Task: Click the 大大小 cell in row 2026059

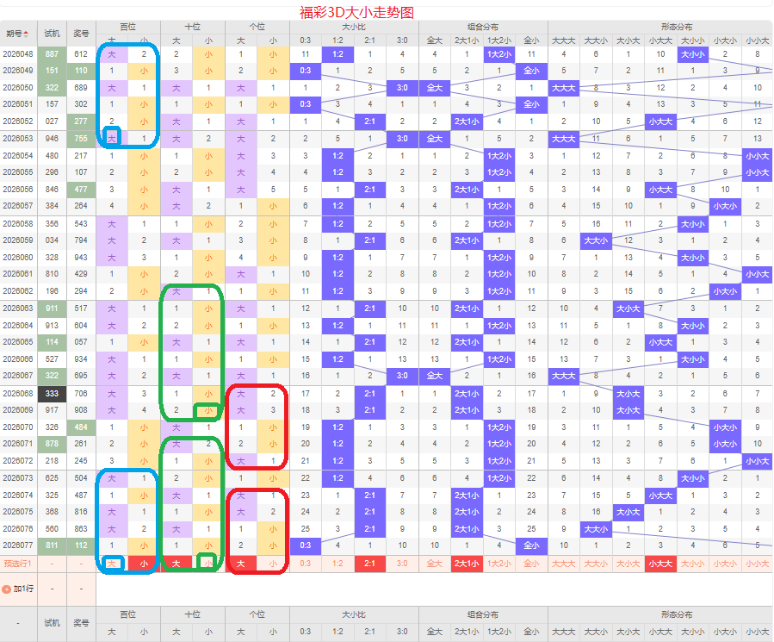Action: click(596, 240)
